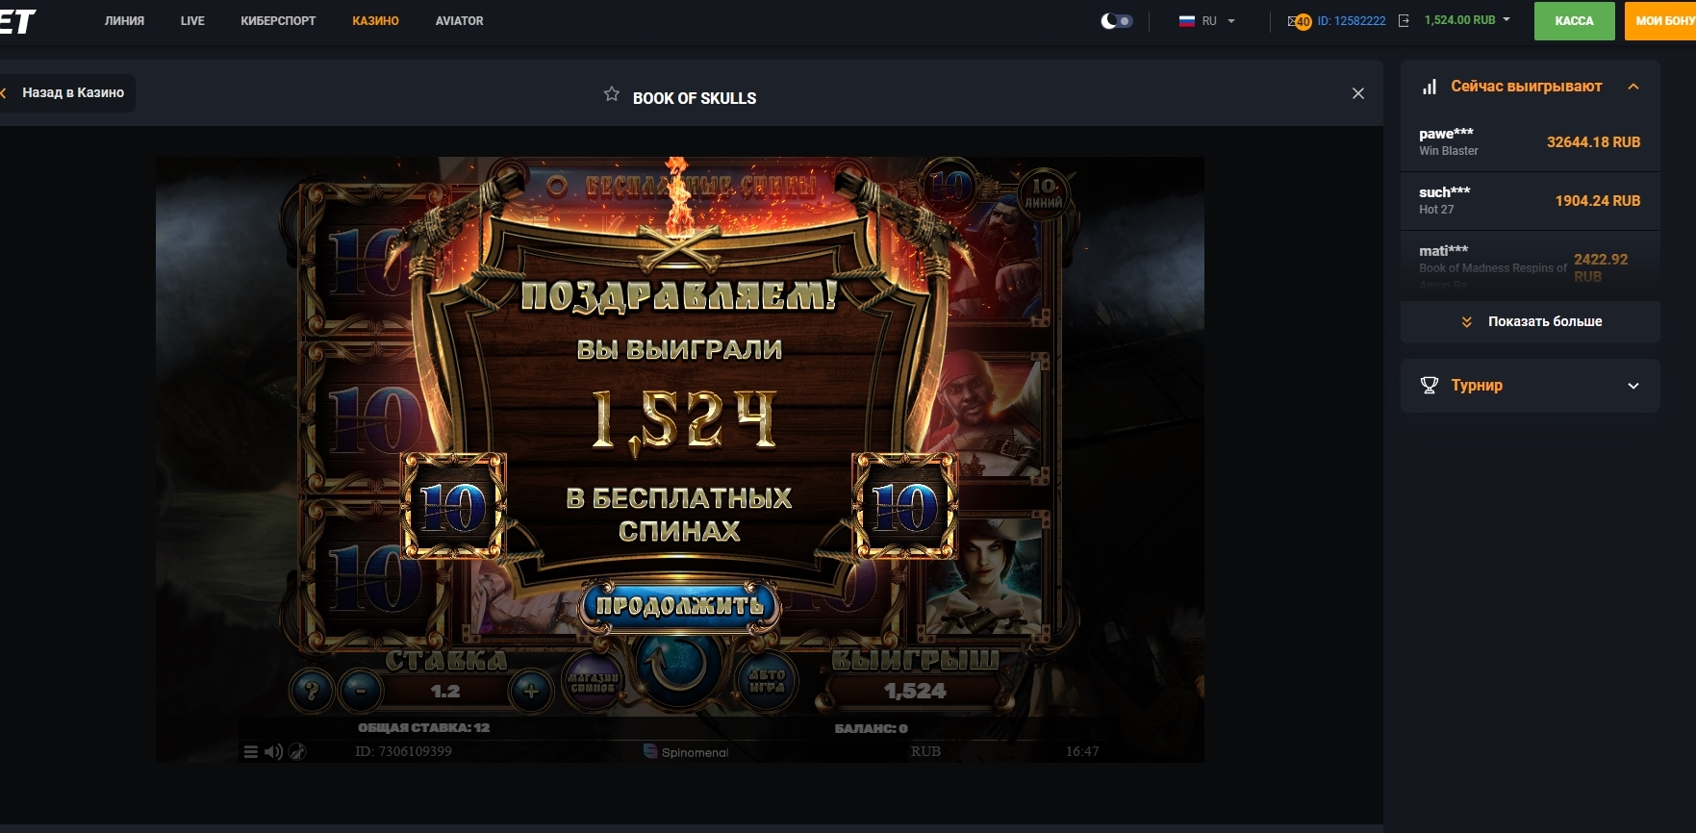Open the AVIATOR game tab
Viewport: 1696px width, 833px height.
coord(459,21)
